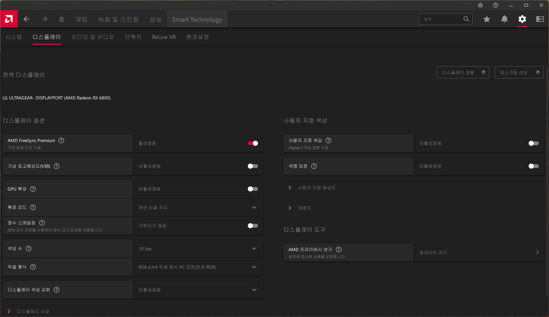Open 확장 모드 dropdown

(x=198, y=207)
